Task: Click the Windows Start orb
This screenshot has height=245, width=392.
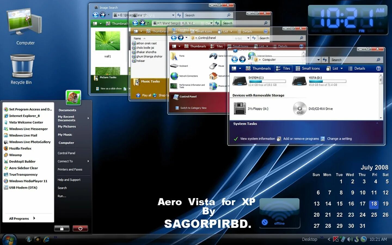Action: click(9, 240)
